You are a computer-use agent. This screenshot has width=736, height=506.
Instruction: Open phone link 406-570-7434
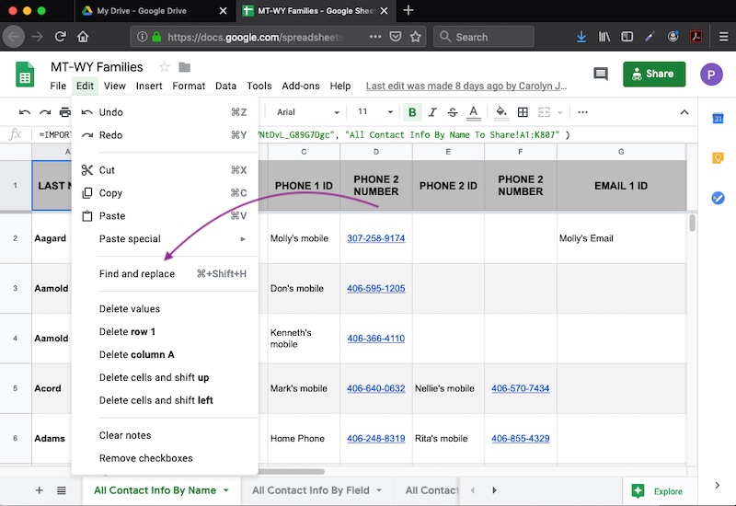(520, 388)
